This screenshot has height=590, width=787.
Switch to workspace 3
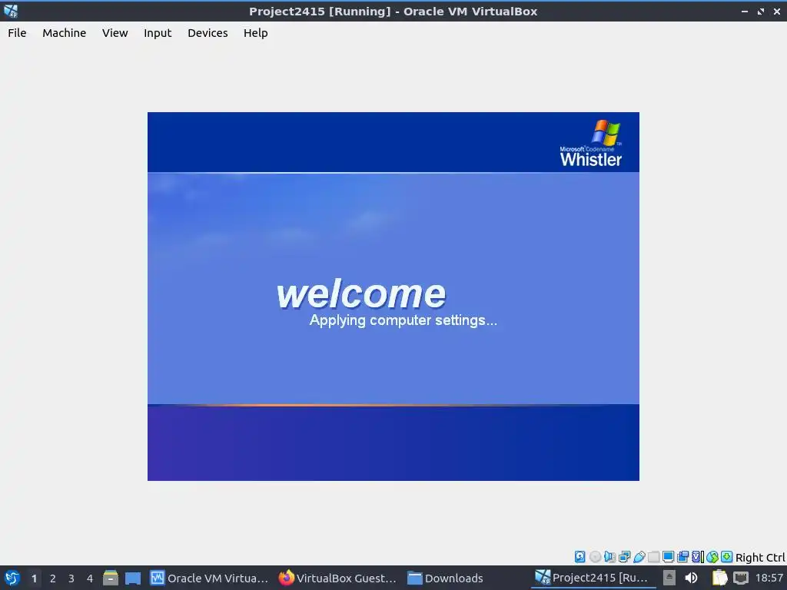click(71, 578)
